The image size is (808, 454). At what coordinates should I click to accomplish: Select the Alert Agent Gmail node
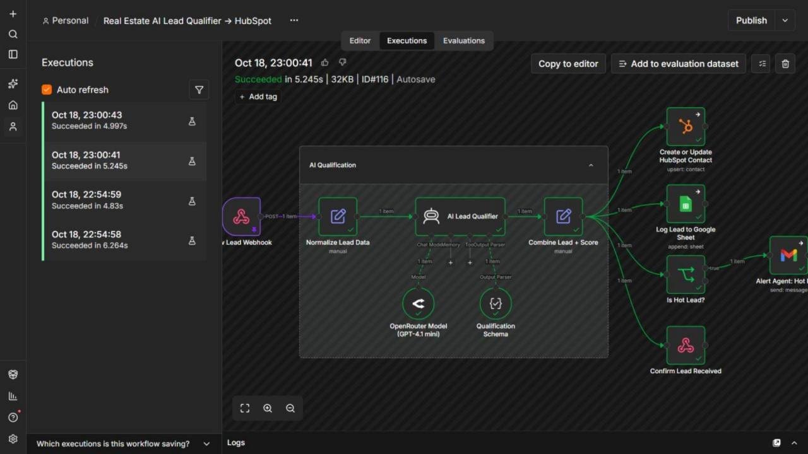tap(788, 255)
